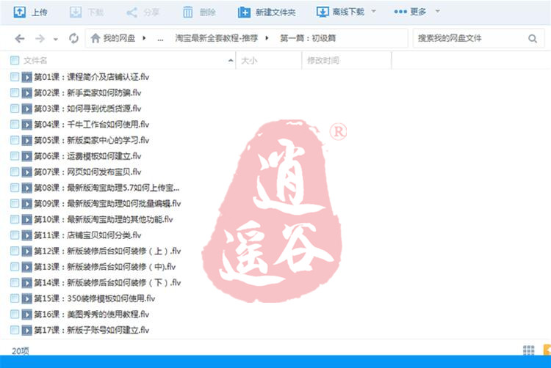The height and width of the screenshot is (368, 551).
Task: Click the 文件名 sort direction arrow
Action: [231, 61]
